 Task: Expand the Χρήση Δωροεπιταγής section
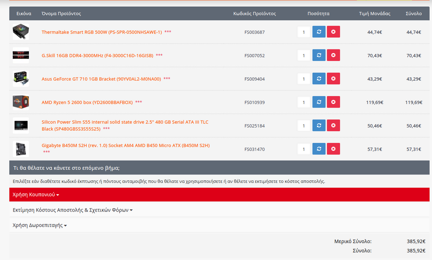[x=40, y=225]
